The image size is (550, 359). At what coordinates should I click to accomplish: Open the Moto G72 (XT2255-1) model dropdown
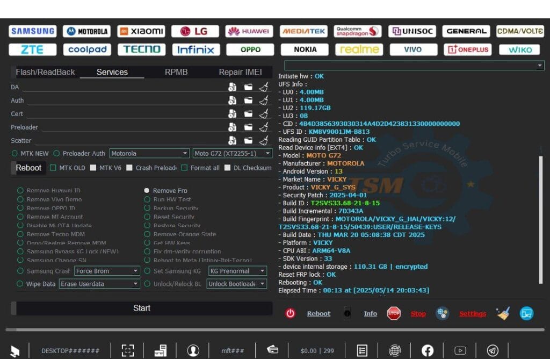tap(233, 153)
